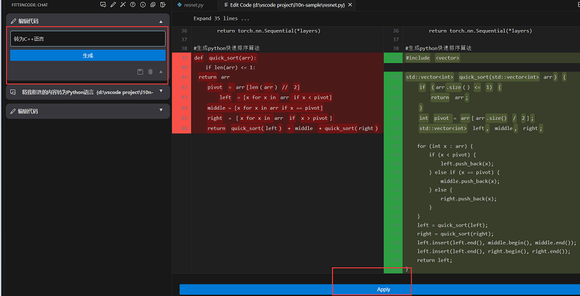Click added line int pivot = arr[arr.size() / 2];

[x=476, y=118]
